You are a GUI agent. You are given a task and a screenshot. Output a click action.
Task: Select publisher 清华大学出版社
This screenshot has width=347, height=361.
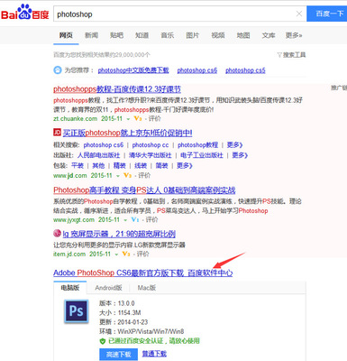pyautogui.click(x=150, y=155)
